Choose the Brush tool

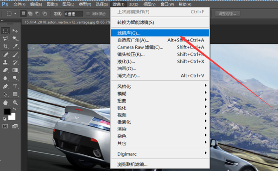point(15,55)
